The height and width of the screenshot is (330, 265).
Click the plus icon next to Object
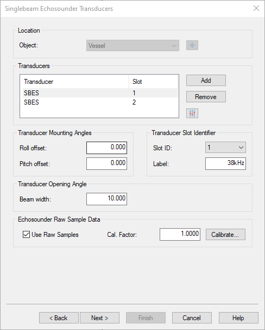(x=192, y=45)
